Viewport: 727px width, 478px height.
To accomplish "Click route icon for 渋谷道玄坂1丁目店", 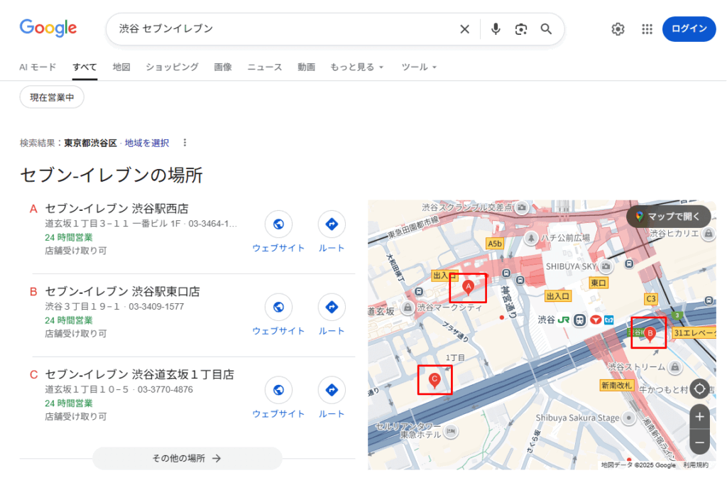I will (332, 390).
